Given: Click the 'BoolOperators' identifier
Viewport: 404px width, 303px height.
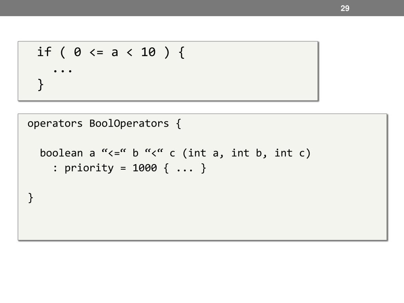Looking at the screenshot, I should (x=129, y=123).
